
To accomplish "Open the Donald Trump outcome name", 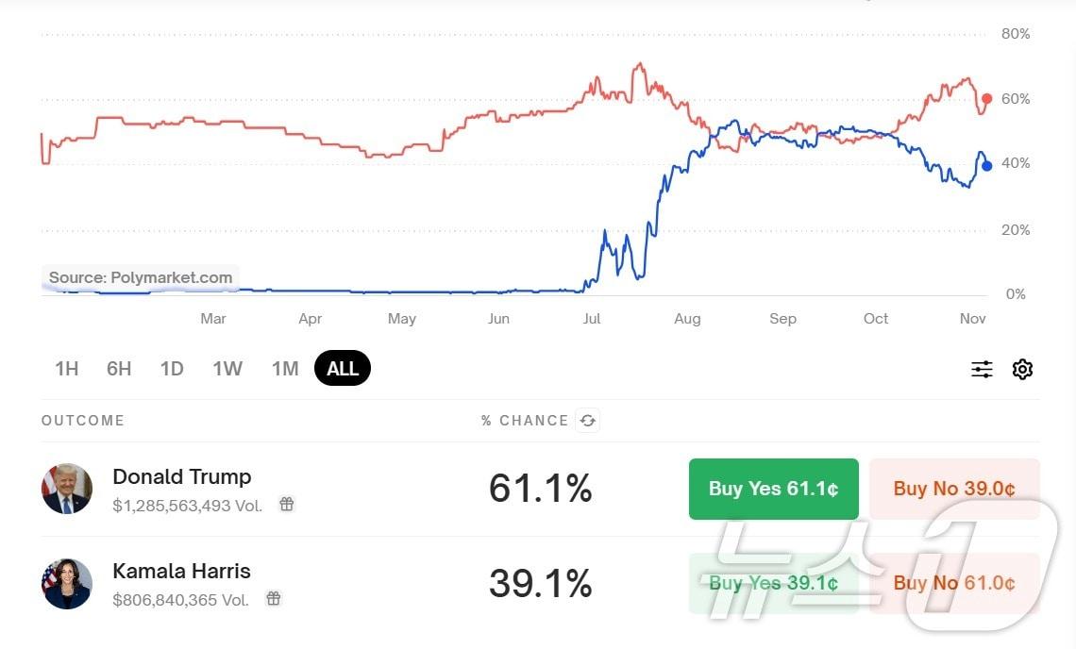I will [182, 476].
